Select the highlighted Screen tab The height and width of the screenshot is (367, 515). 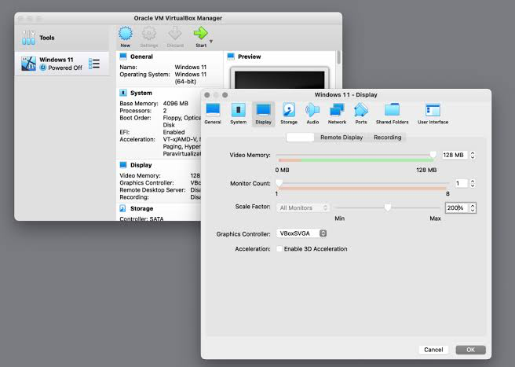pyautogui.click(x=300, y=138)
